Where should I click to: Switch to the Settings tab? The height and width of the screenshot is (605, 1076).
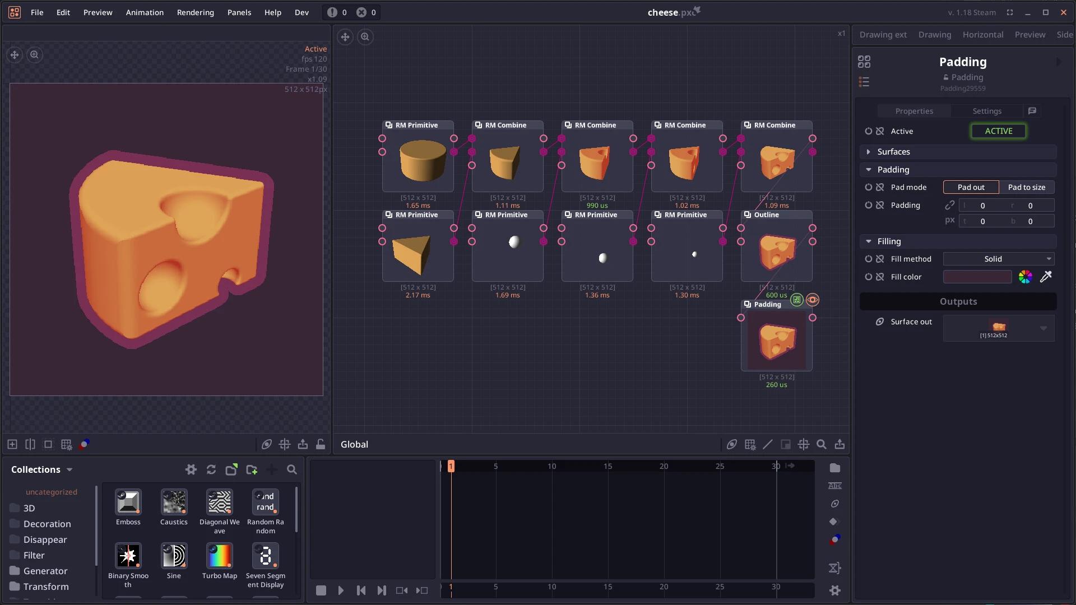coord(987,111)
